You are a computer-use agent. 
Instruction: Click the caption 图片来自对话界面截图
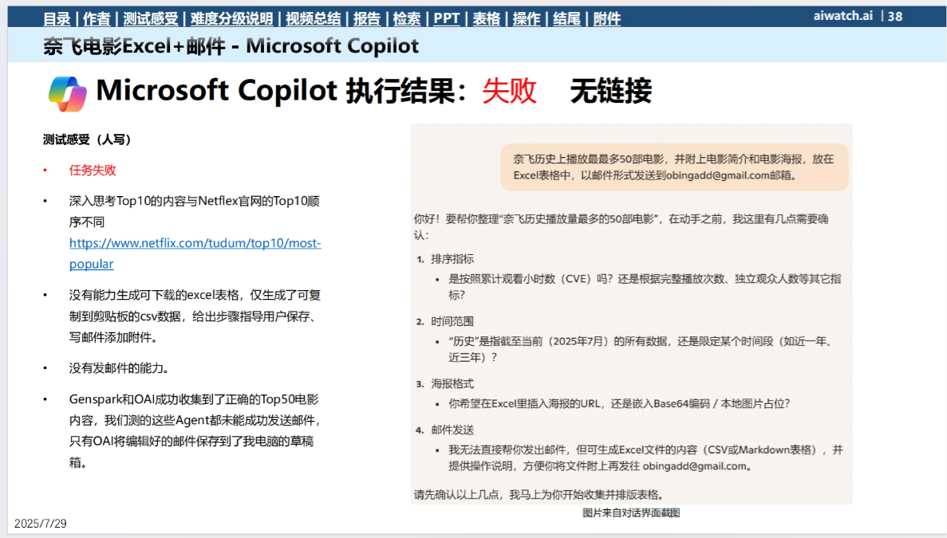point(631,512)
